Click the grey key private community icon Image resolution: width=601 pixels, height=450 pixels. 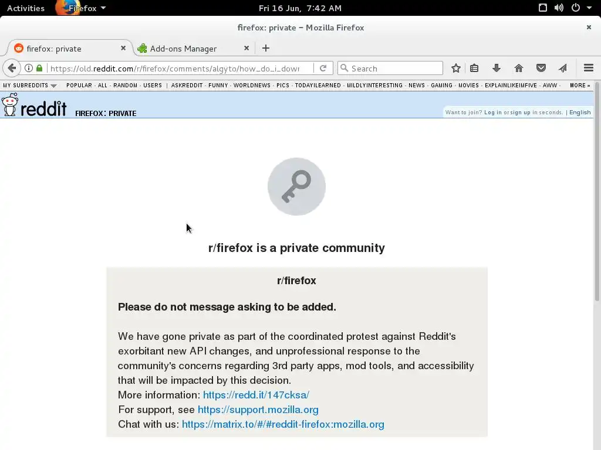tap(296, 186)
